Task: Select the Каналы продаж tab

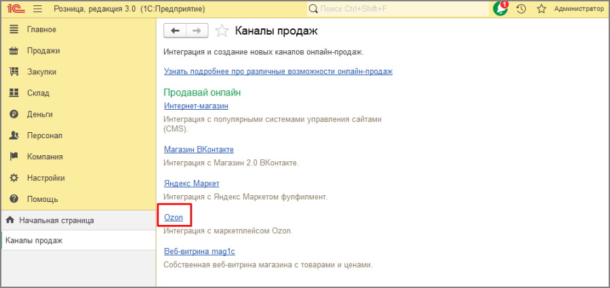Action: click(x=78, y=241)
